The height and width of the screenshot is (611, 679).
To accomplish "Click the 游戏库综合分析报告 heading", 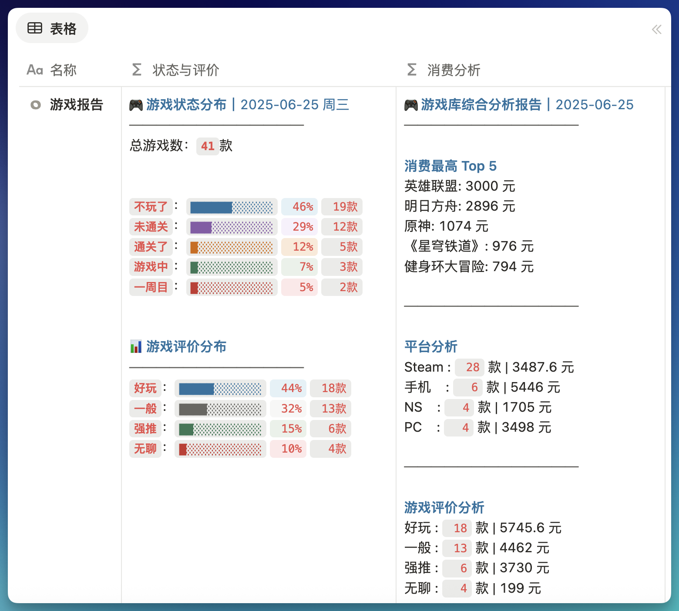I will click(x=481, y=105).
